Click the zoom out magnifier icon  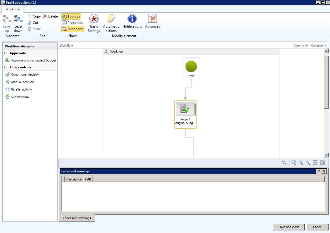click(x=308, y=163)
